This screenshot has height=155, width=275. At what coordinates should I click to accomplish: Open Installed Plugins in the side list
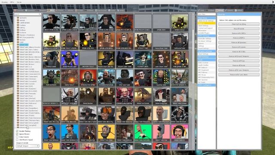[x=207, y=33]
